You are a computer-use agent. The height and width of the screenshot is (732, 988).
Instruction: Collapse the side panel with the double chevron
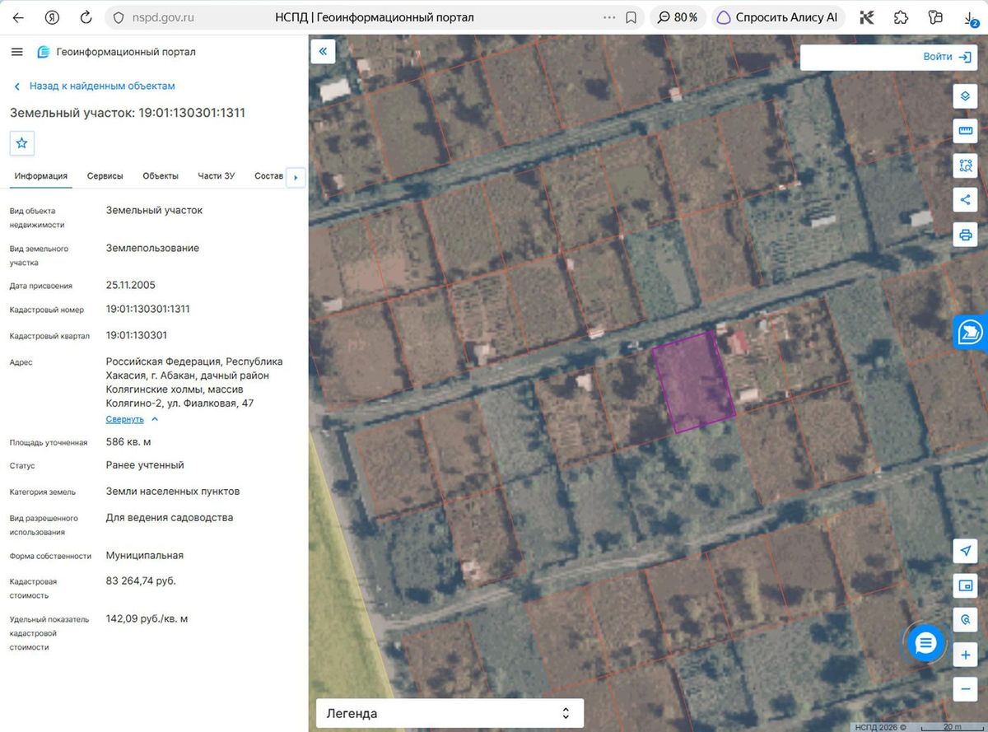coord(323,51)
